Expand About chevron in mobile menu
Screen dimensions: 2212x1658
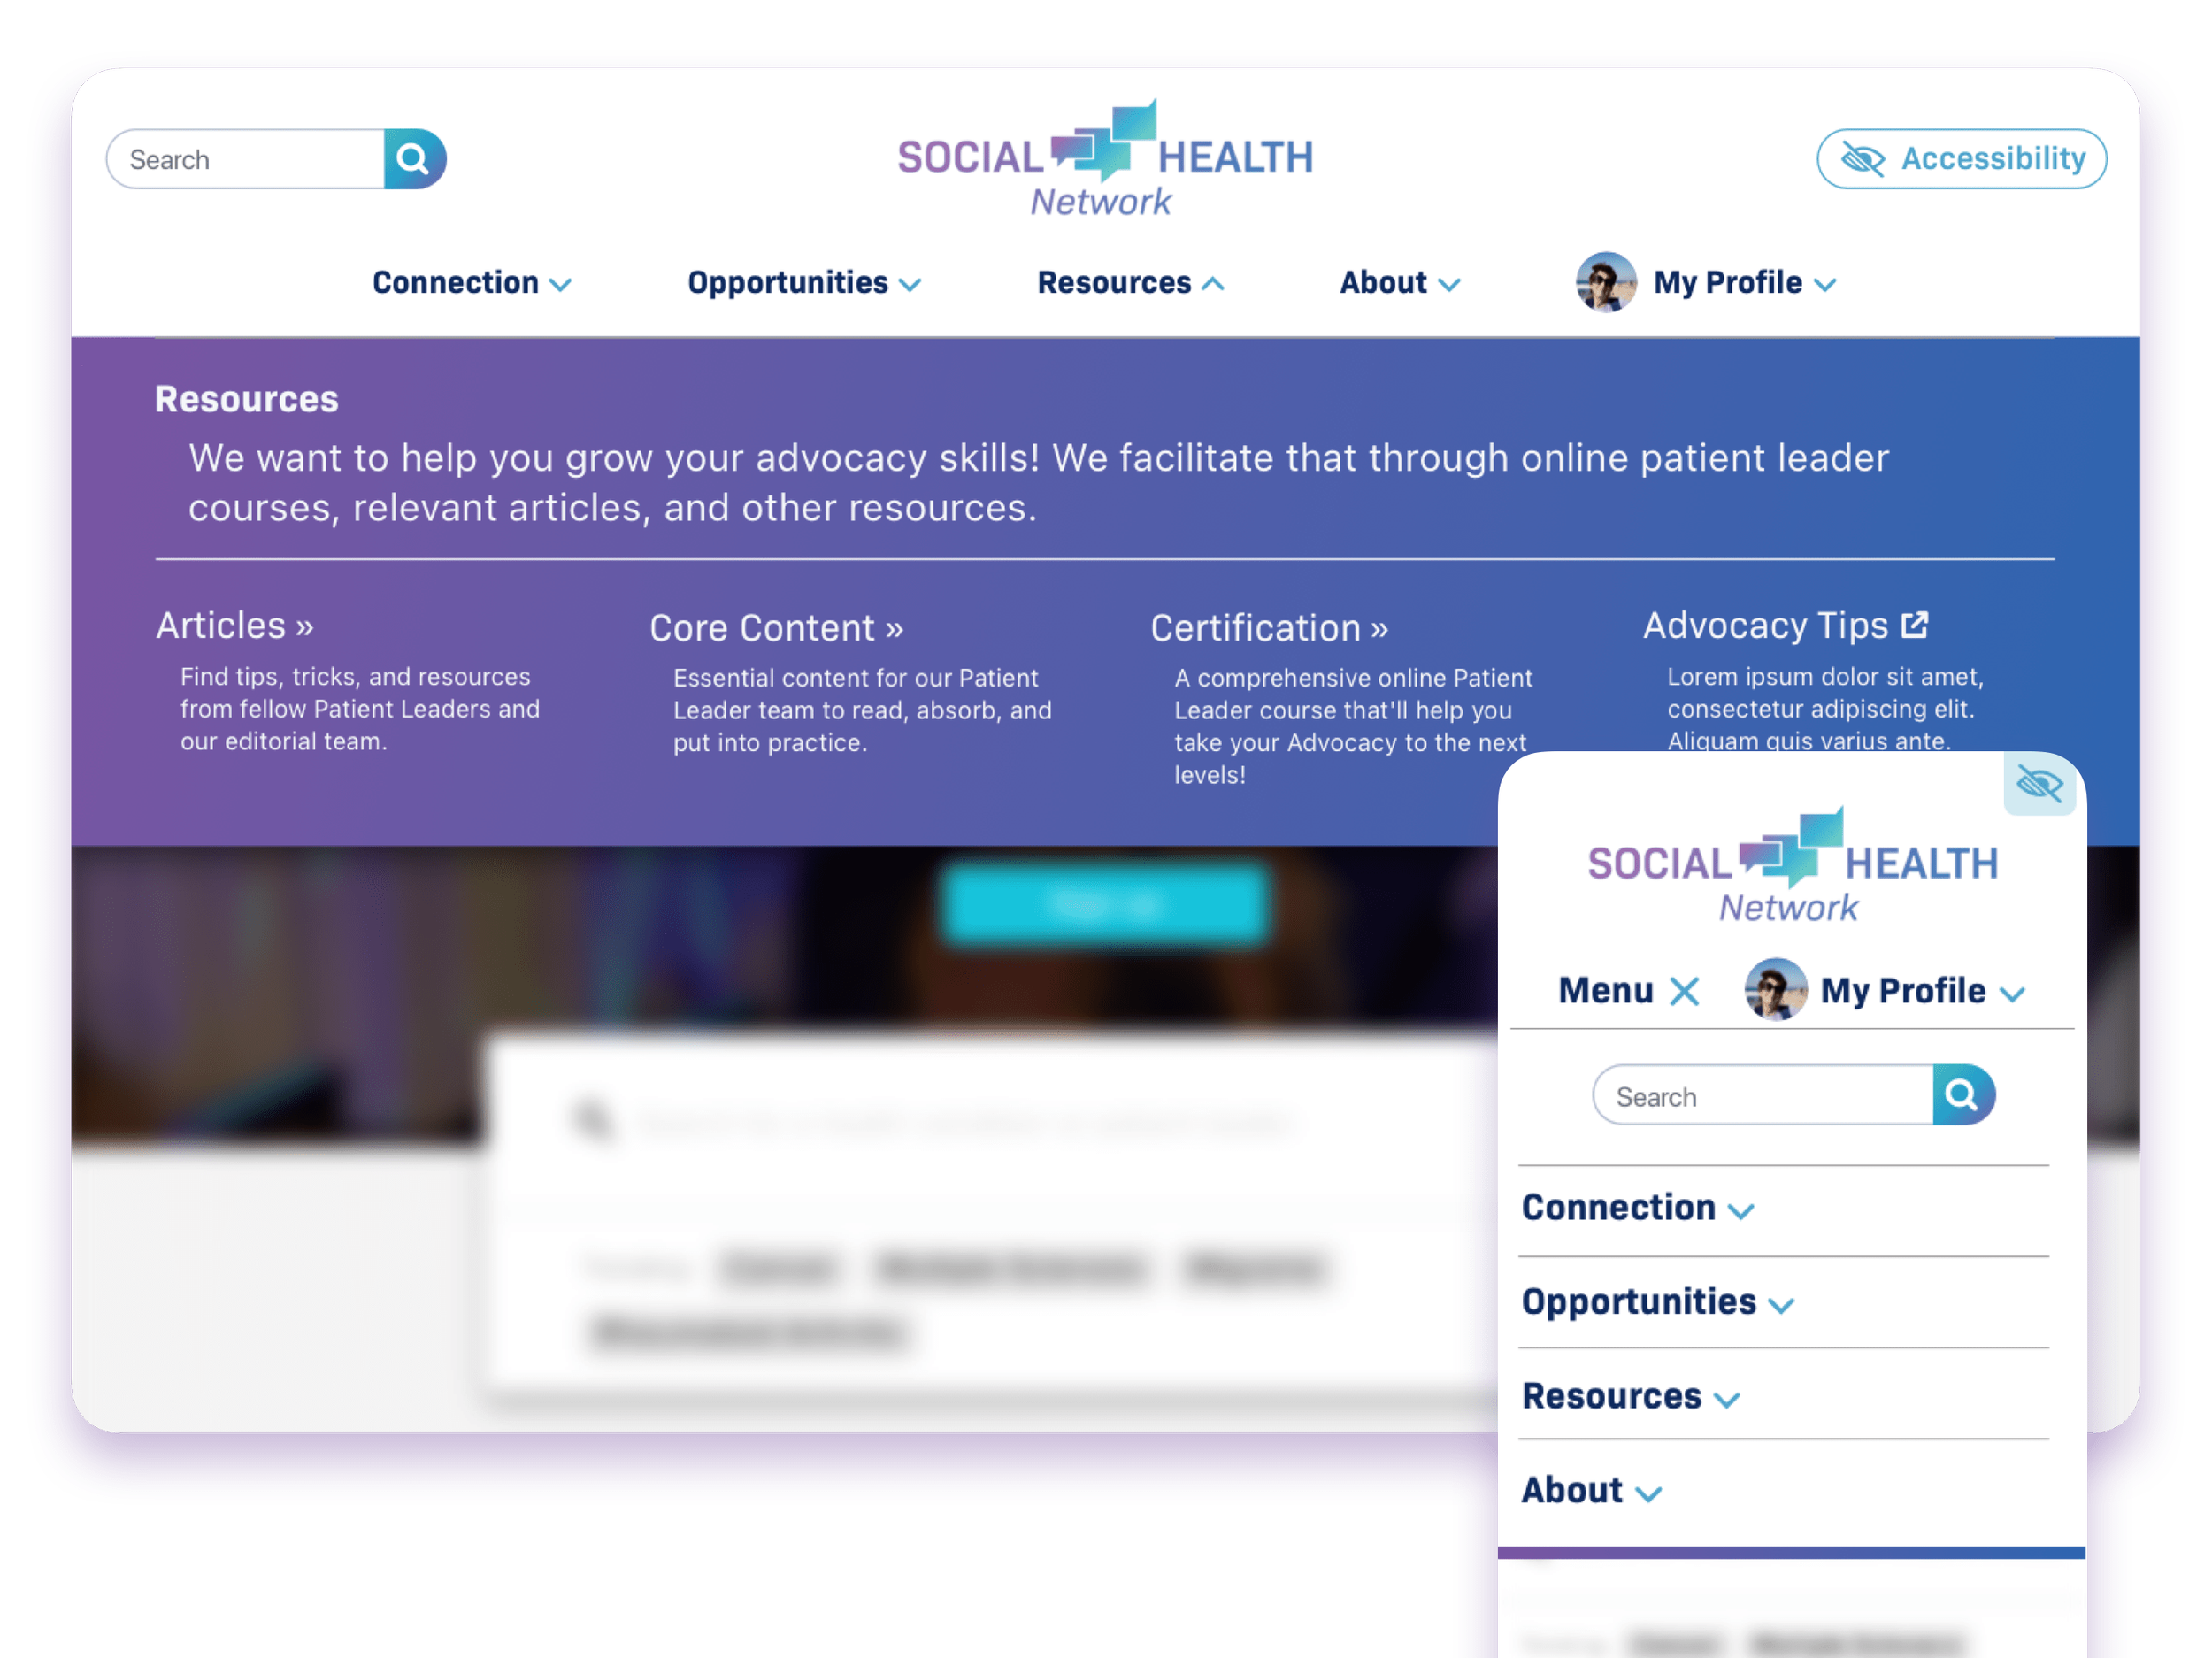(1648, 1494)
